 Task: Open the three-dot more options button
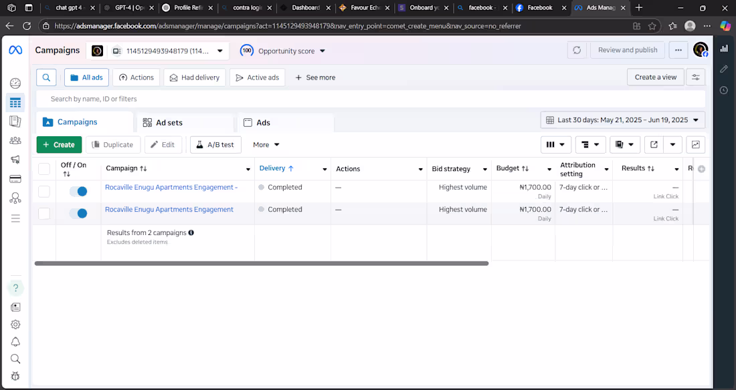click(x=678, y=50)
